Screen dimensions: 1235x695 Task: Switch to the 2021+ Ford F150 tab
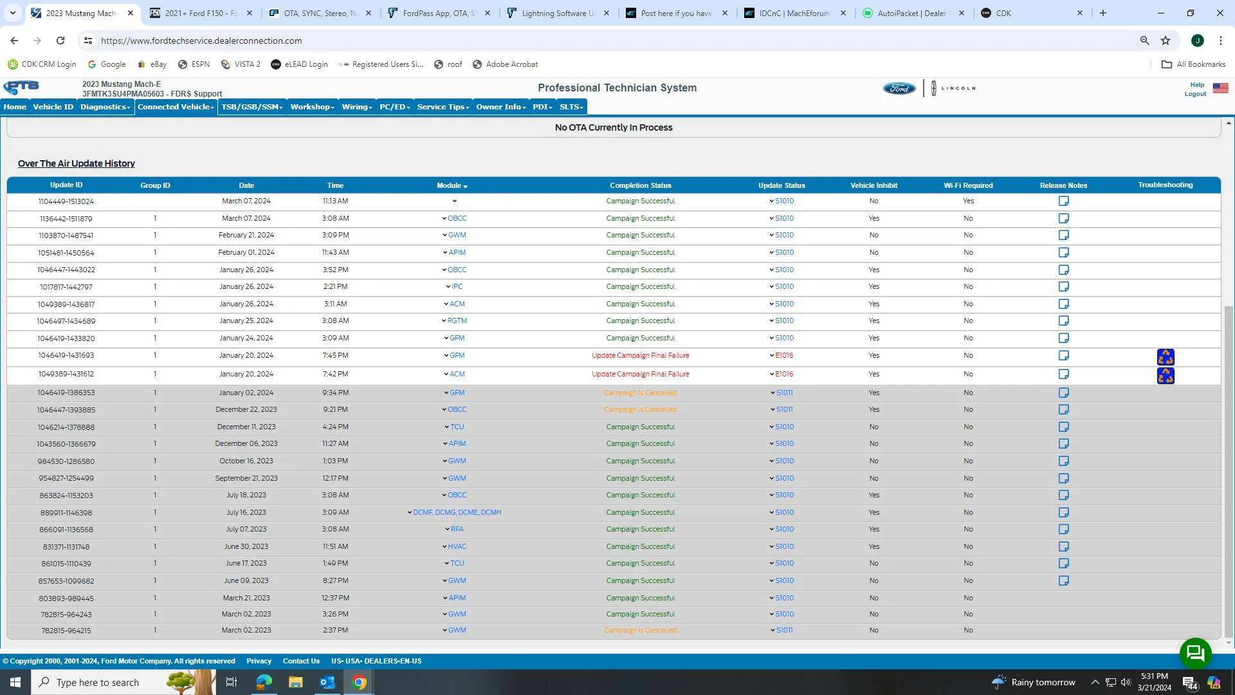tap(201, 13)
